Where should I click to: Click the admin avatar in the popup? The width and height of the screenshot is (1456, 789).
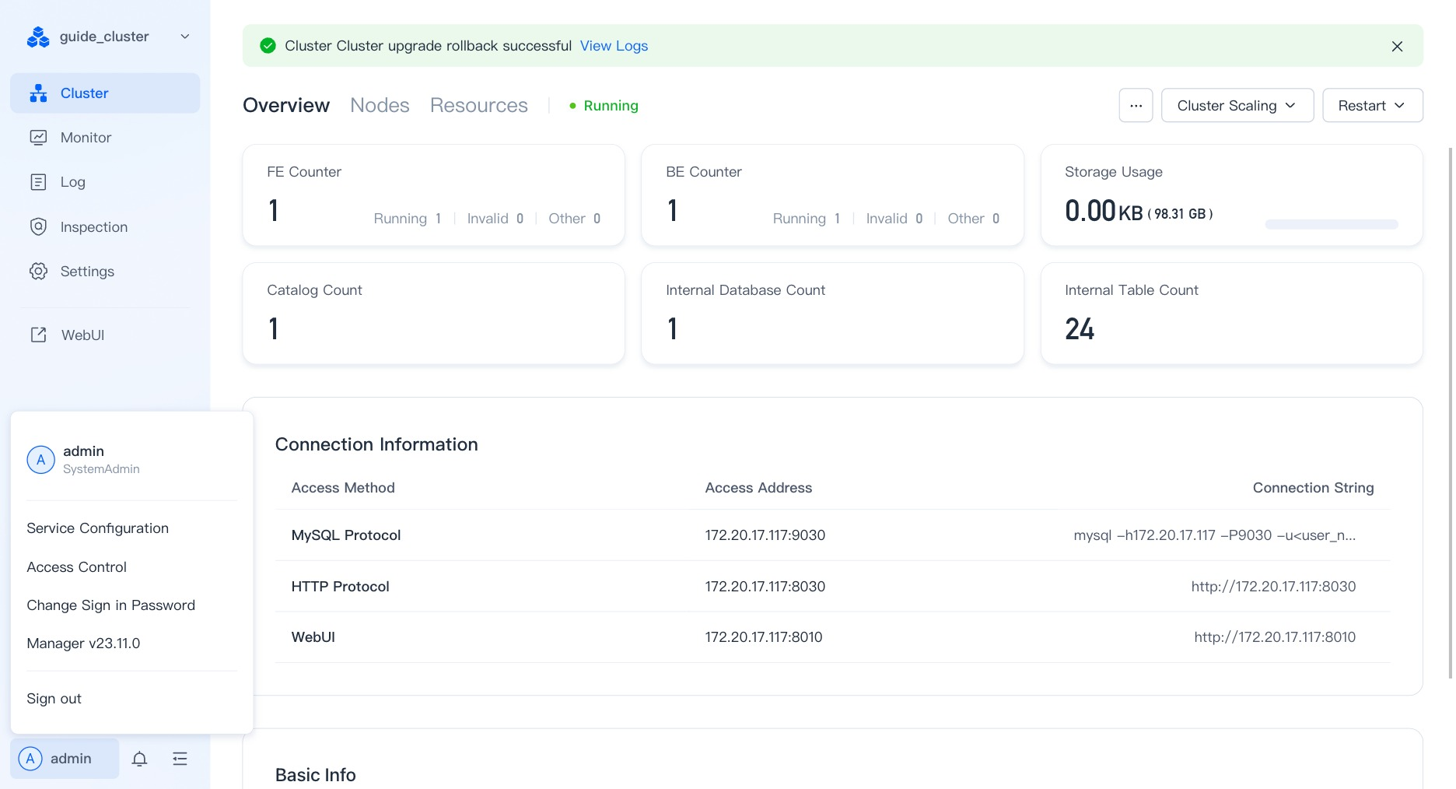(x=40, y=460)
